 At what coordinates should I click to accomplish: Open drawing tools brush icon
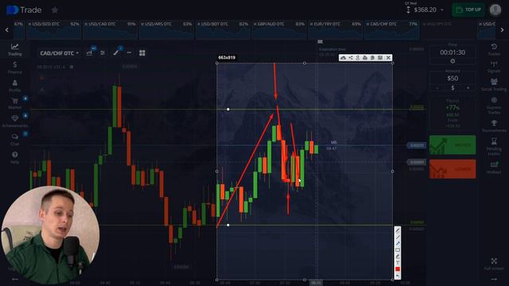click(116, 52)
